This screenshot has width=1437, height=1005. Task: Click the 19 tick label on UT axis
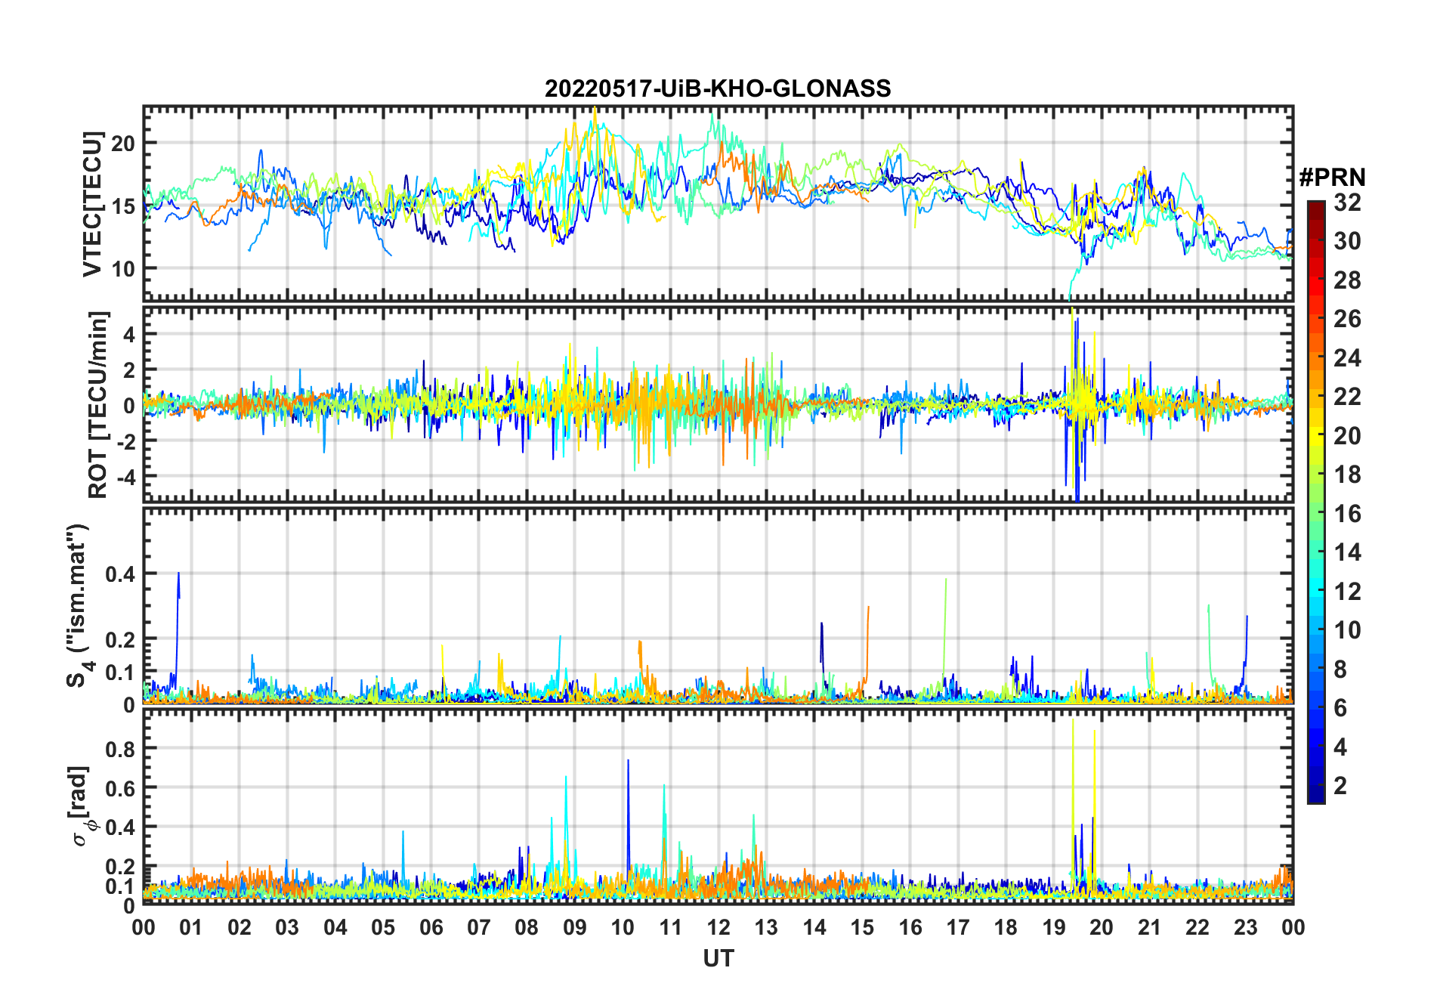tap(1054, 927)
